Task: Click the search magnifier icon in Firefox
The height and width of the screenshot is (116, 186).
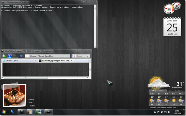Action: tap(88, 56)
